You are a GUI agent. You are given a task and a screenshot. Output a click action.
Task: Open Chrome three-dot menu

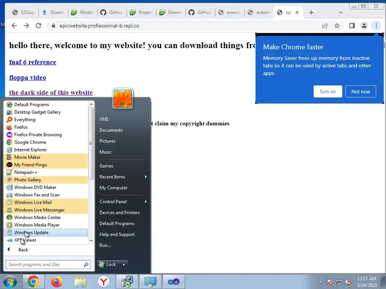[376, 26]
